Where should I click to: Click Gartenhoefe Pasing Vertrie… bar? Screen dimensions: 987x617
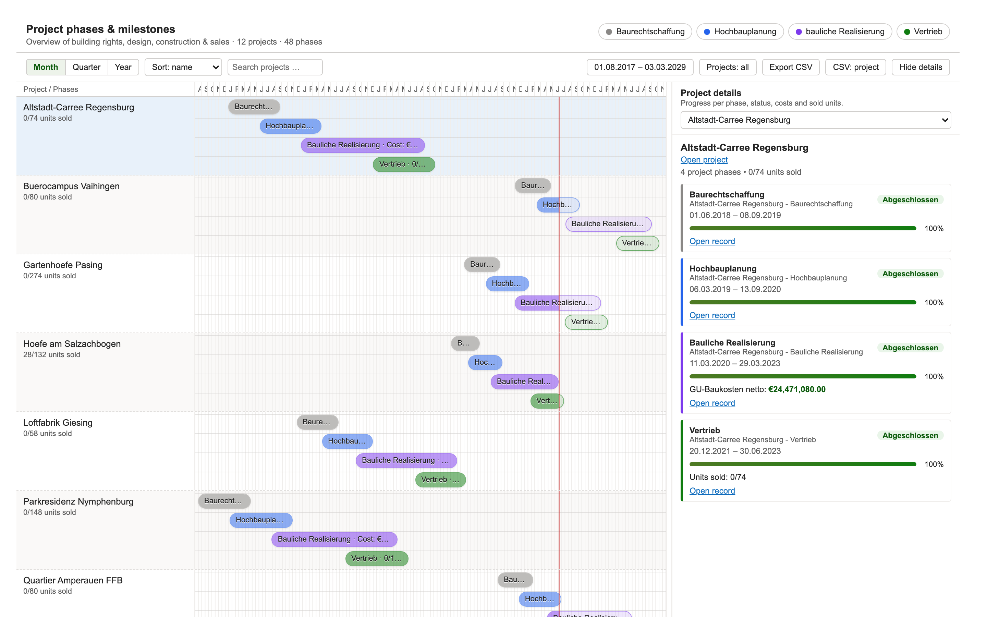586,322
